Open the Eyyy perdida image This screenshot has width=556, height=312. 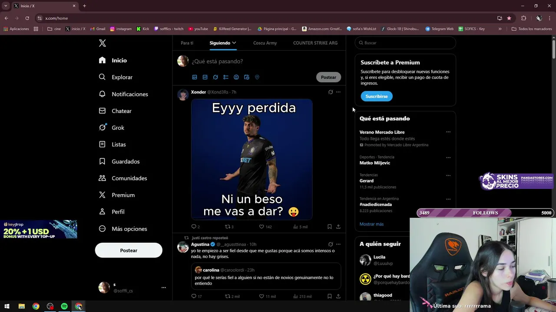click(252, 159)
